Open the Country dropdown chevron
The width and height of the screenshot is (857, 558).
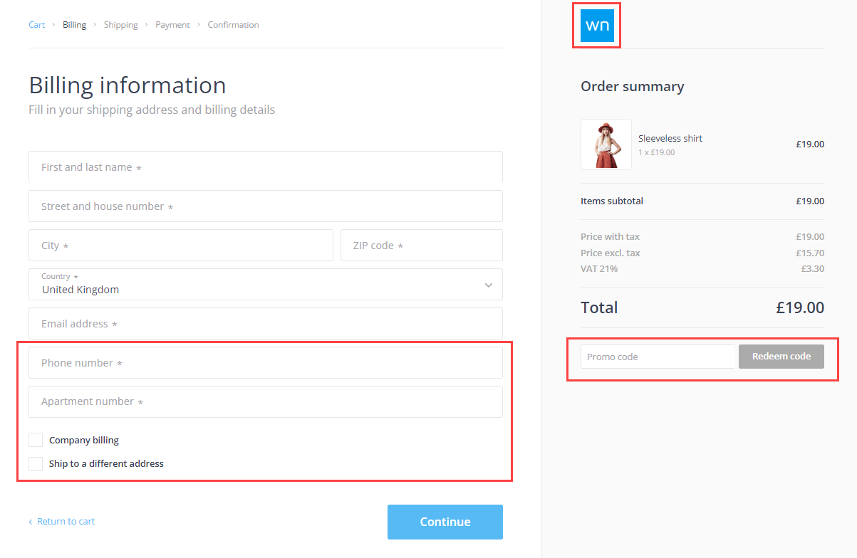(489, 285)
